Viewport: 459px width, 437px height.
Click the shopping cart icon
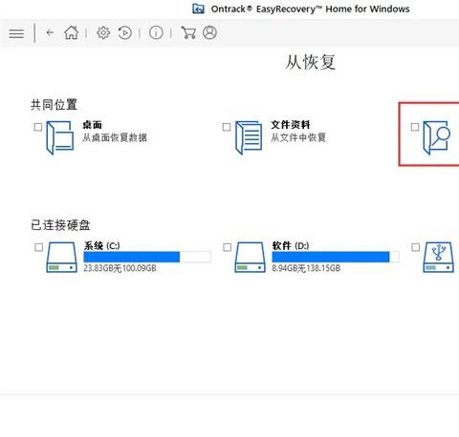[188, 32]
